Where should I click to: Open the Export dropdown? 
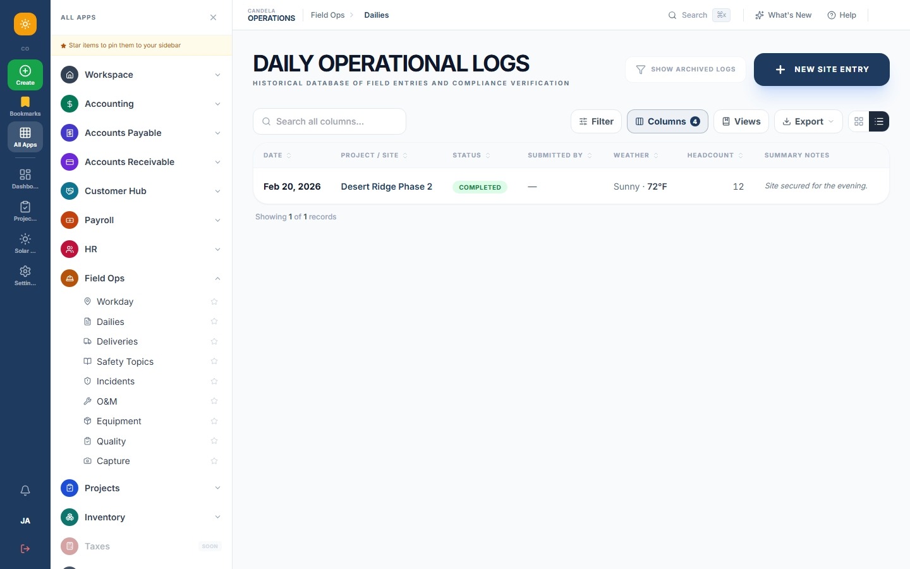(x=808, y=121)
